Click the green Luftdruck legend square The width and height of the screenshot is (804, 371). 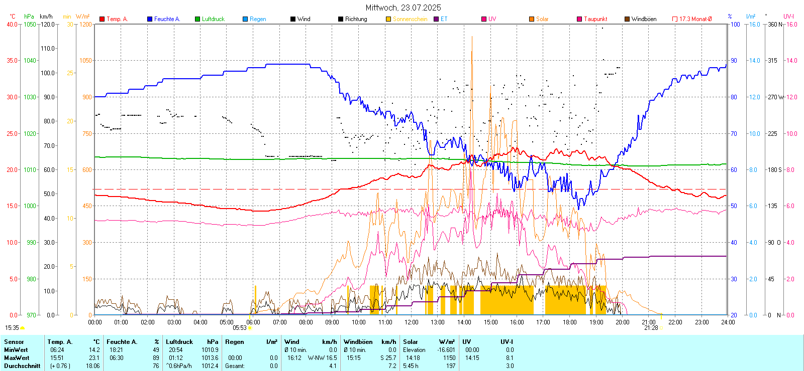tap(197, 19)
